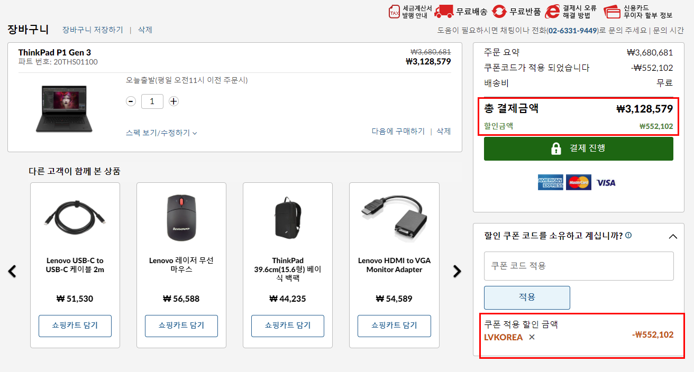Click the MasterCard logo
The image size is (694, 372).
[x=578, y=182]
